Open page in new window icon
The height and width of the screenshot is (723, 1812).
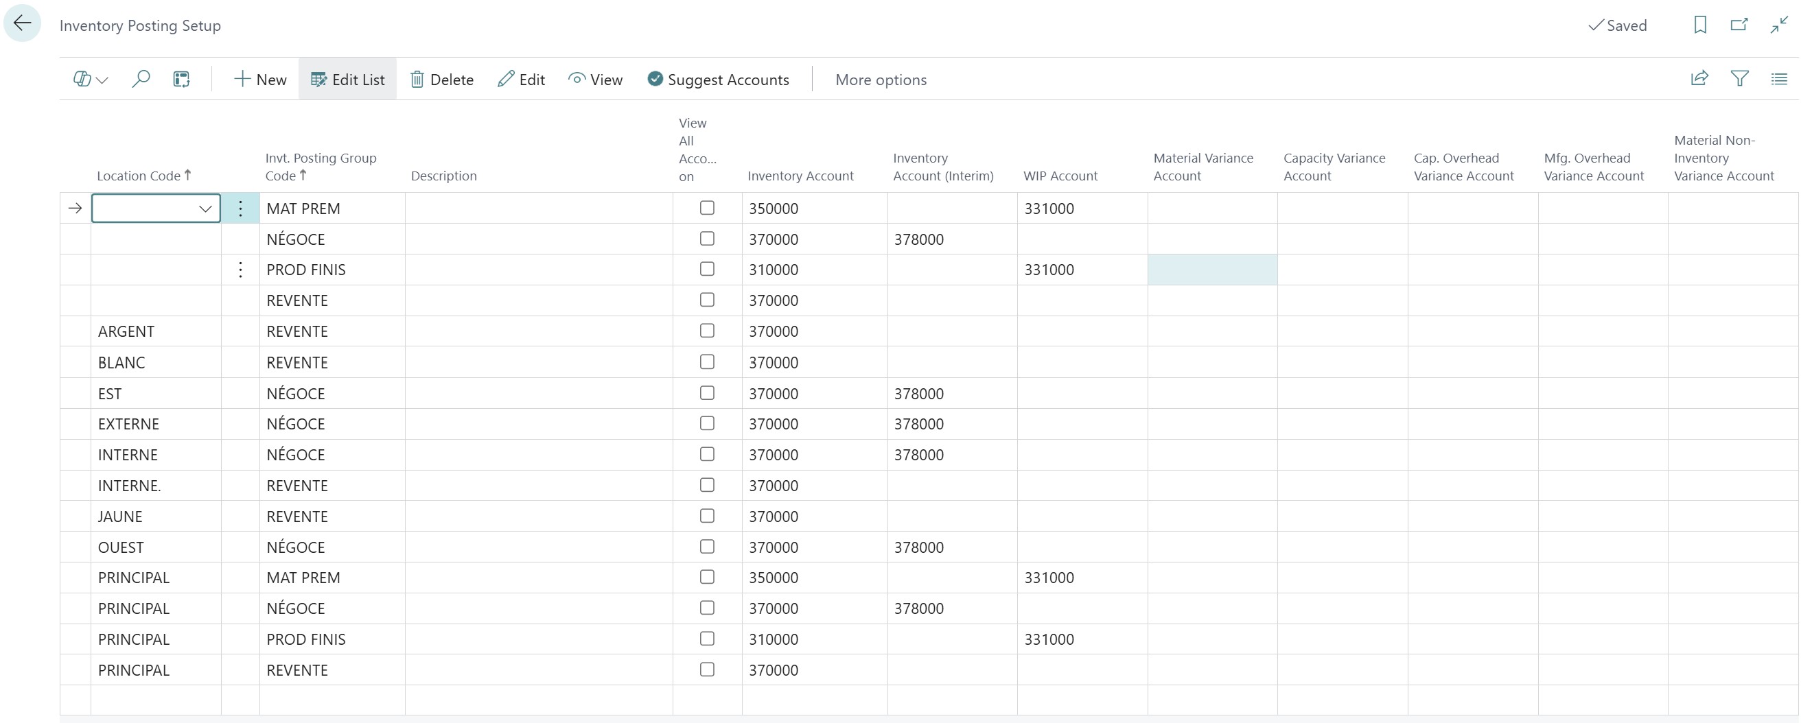tap(1739, 25)
